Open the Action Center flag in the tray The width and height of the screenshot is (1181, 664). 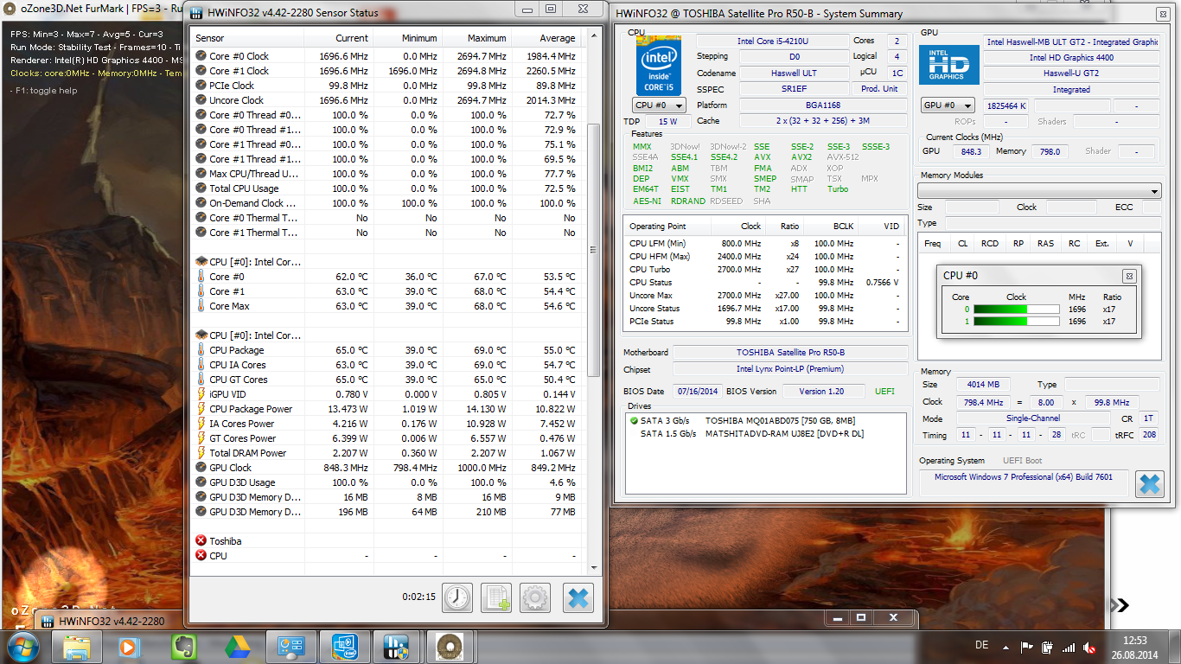(x=1027, y=647)
